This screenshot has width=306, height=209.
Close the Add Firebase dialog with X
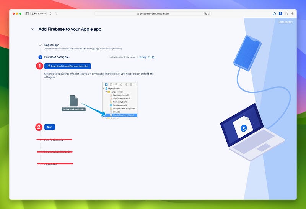[x=33, y=29]
